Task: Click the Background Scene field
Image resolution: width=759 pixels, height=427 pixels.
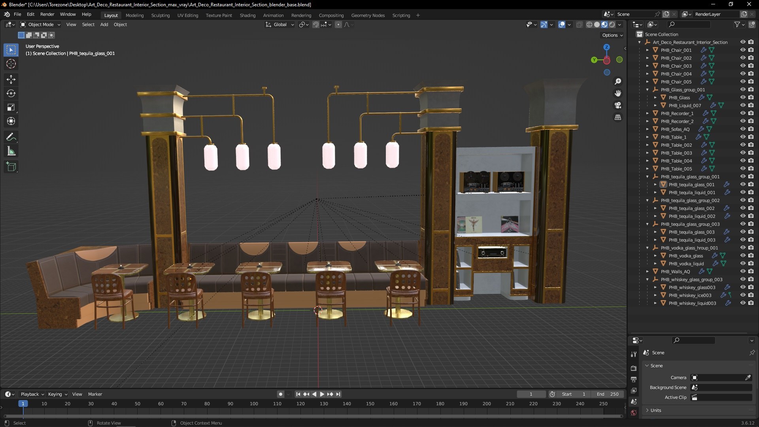Action: 721,387
